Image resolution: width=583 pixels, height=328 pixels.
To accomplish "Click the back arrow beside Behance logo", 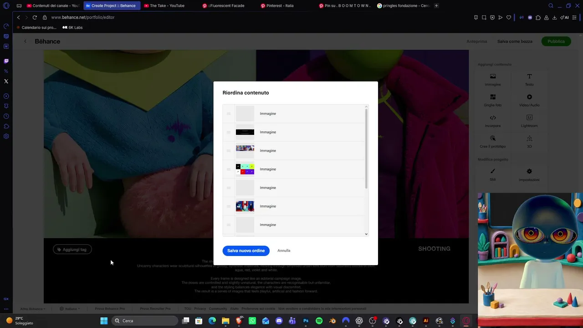I will (25, 41).
